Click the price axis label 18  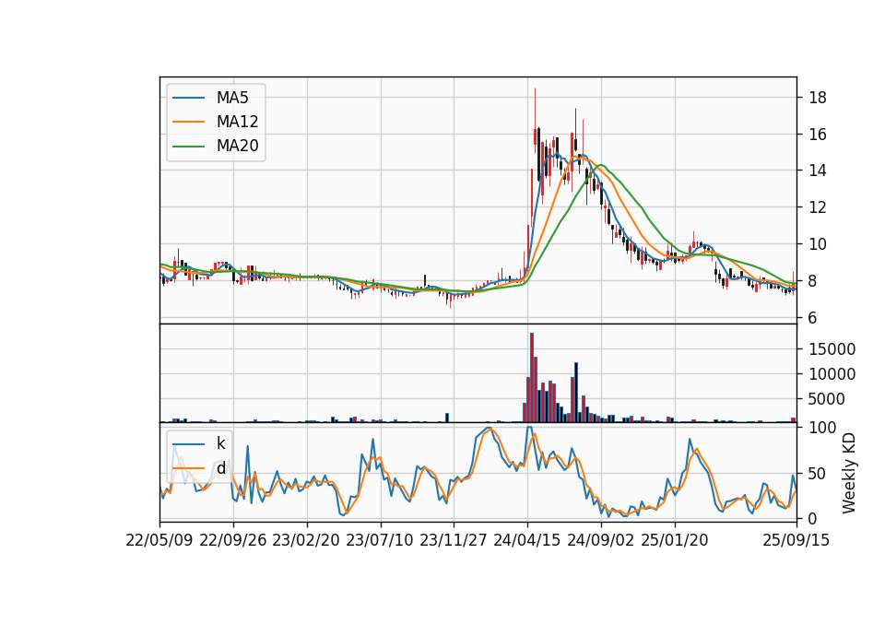coord(818,98)
